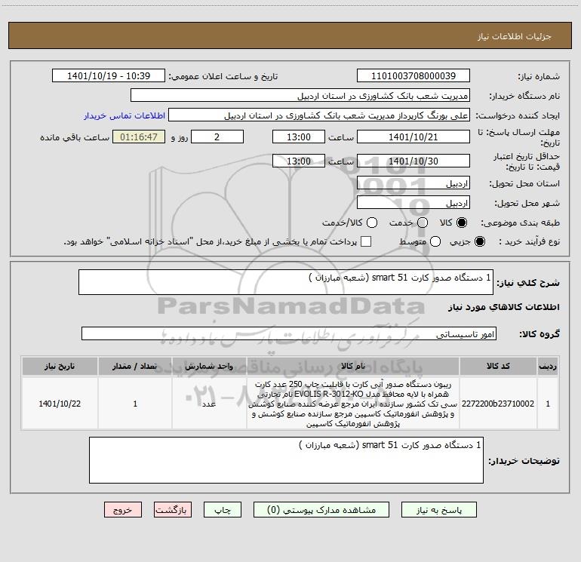581x562 pixels.
Task: Click the buyer notes text area
Action: pos(286,460)
